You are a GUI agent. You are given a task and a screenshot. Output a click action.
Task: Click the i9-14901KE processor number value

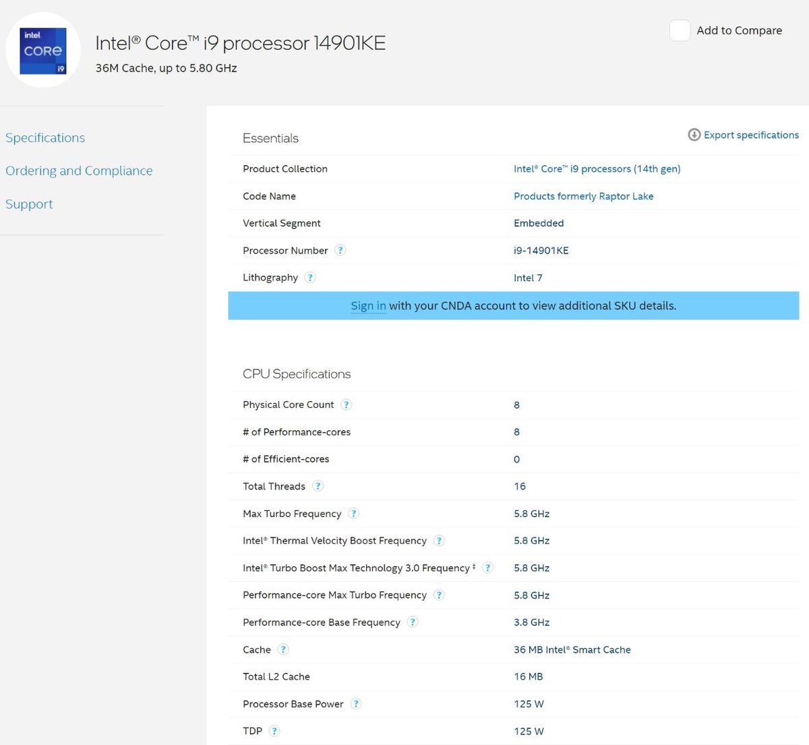click(x=541, y=250)
